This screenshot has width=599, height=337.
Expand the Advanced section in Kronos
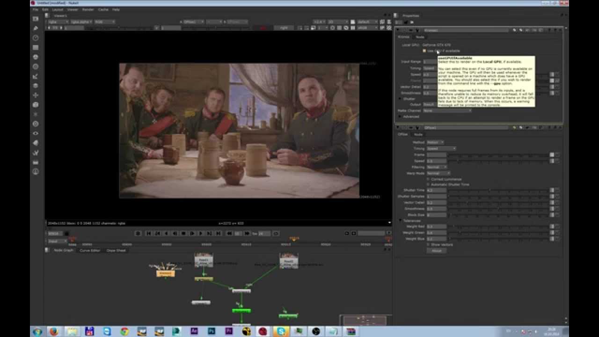(401, 117)
